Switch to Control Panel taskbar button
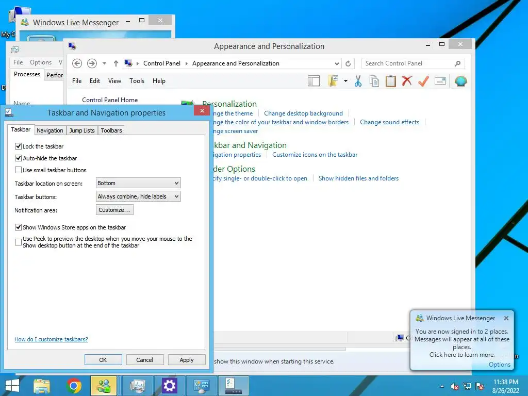 [x=202, y=386]
